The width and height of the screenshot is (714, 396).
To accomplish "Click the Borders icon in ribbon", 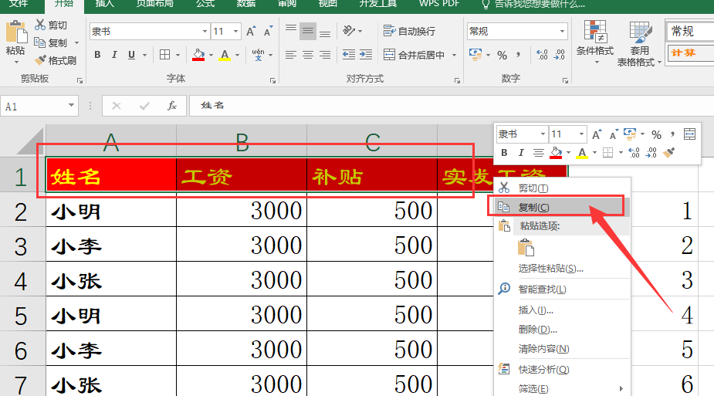I will tap(165, 55).
